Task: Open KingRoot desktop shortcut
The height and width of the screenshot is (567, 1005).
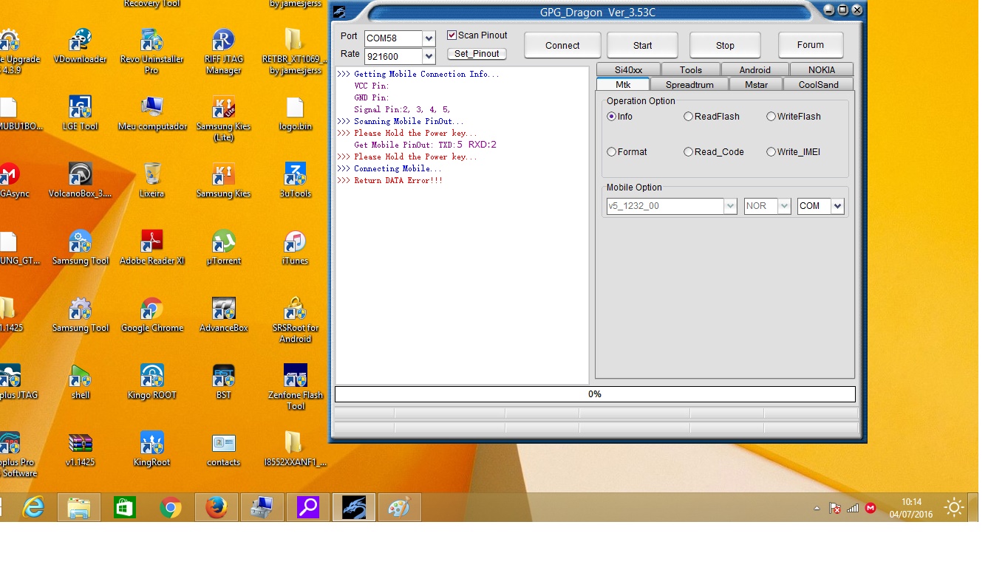Action: [x=152, y=449]
